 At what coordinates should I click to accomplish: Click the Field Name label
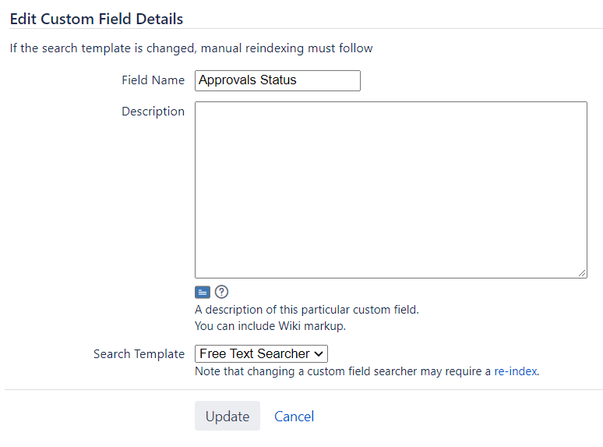[153, 80]
